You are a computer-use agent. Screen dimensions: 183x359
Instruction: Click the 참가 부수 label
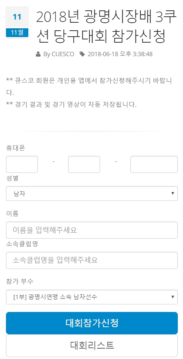coord(20,281)
